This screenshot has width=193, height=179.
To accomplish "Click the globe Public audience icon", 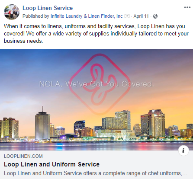I will coord(155,16).
